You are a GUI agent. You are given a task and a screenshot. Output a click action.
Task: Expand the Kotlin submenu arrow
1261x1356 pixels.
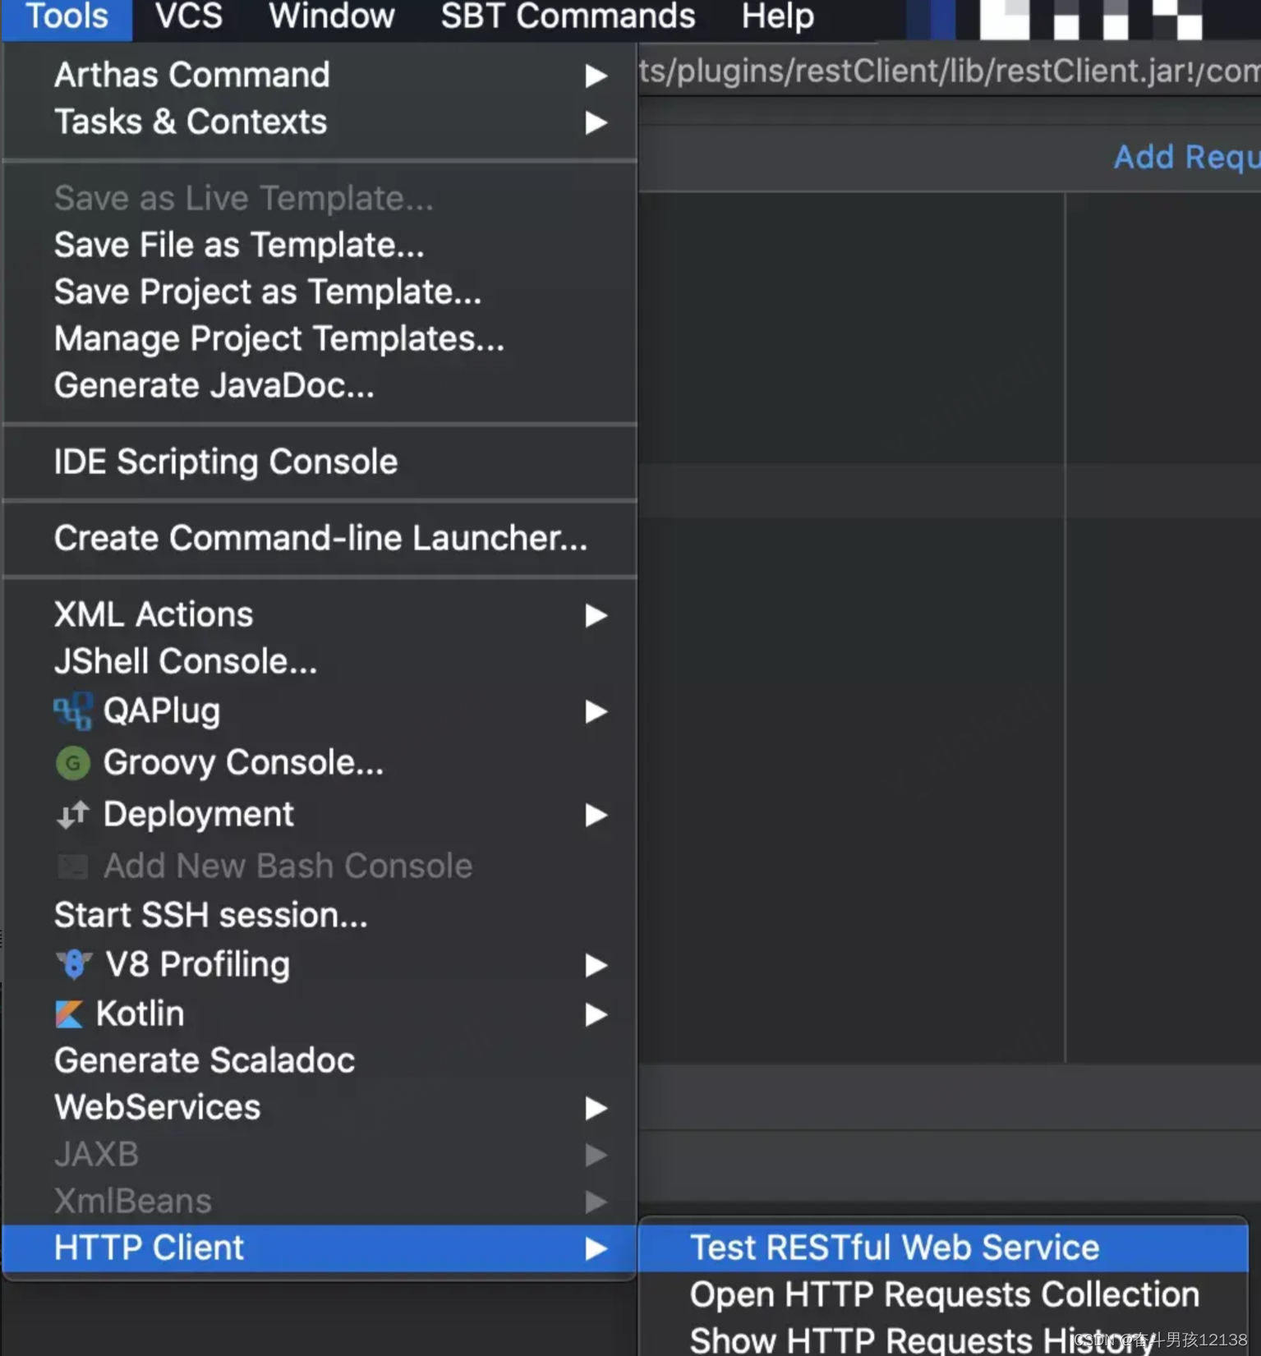596,1014
